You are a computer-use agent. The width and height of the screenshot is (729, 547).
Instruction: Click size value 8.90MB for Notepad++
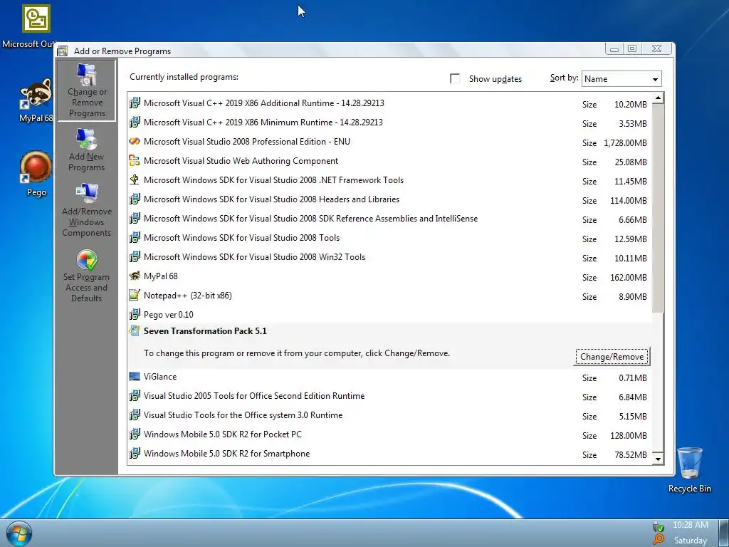click(632, 297)
